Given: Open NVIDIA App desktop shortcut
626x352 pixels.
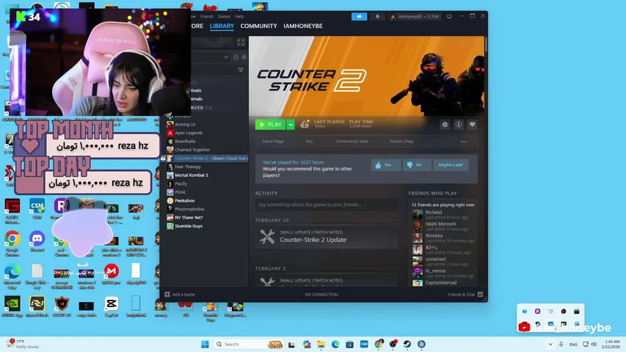Looking at the screenshot, I should coord(12,307).
